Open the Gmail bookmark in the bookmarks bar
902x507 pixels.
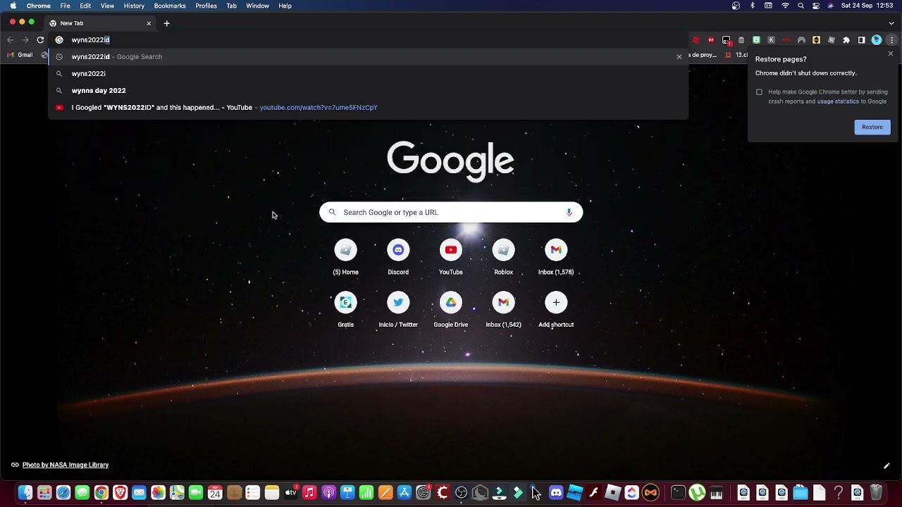20,55
